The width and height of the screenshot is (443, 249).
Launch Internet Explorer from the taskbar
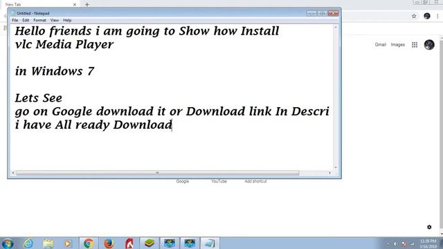point(28,243)
